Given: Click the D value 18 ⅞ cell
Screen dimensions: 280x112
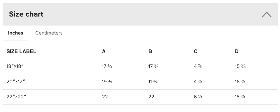Looking at the screenshot, I should 240,97.
